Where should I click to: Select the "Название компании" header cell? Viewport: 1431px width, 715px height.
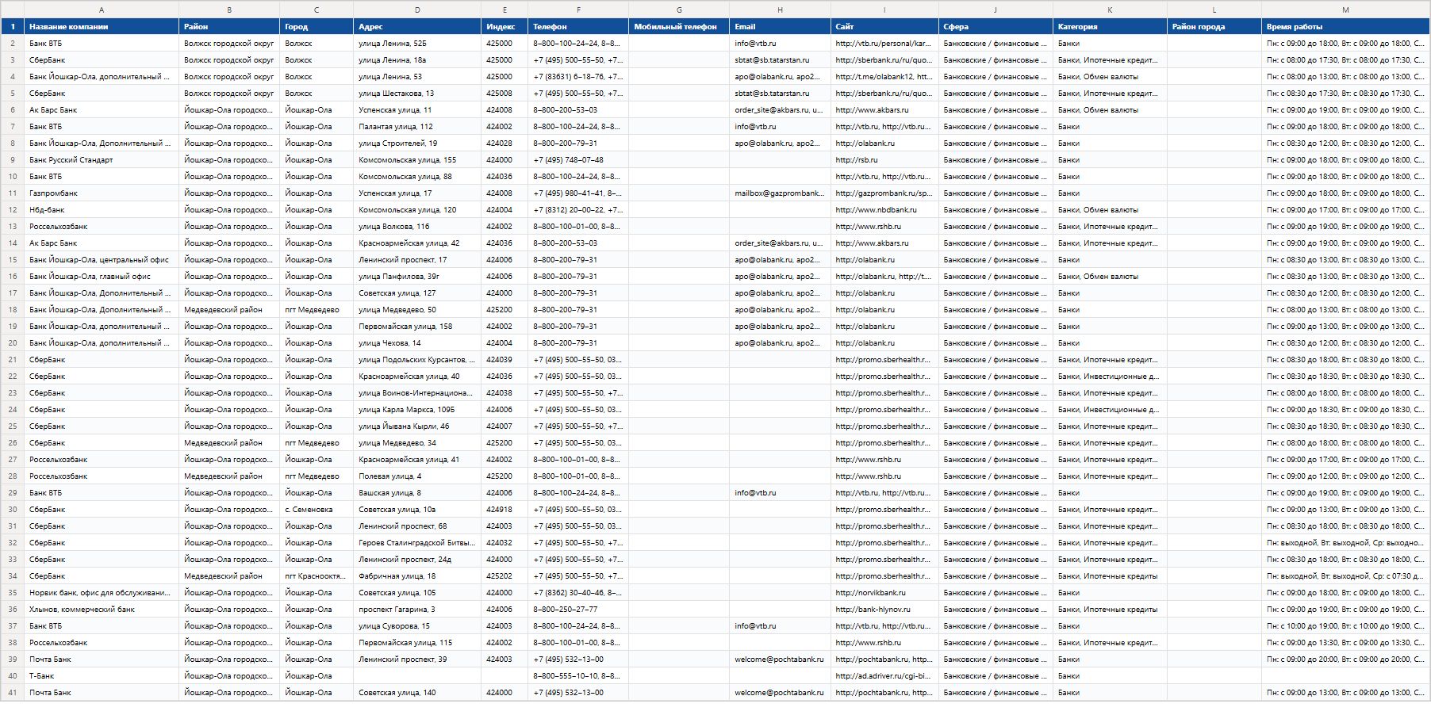(102, 26)
